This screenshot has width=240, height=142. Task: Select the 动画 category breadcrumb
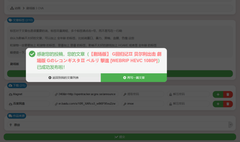17,8
